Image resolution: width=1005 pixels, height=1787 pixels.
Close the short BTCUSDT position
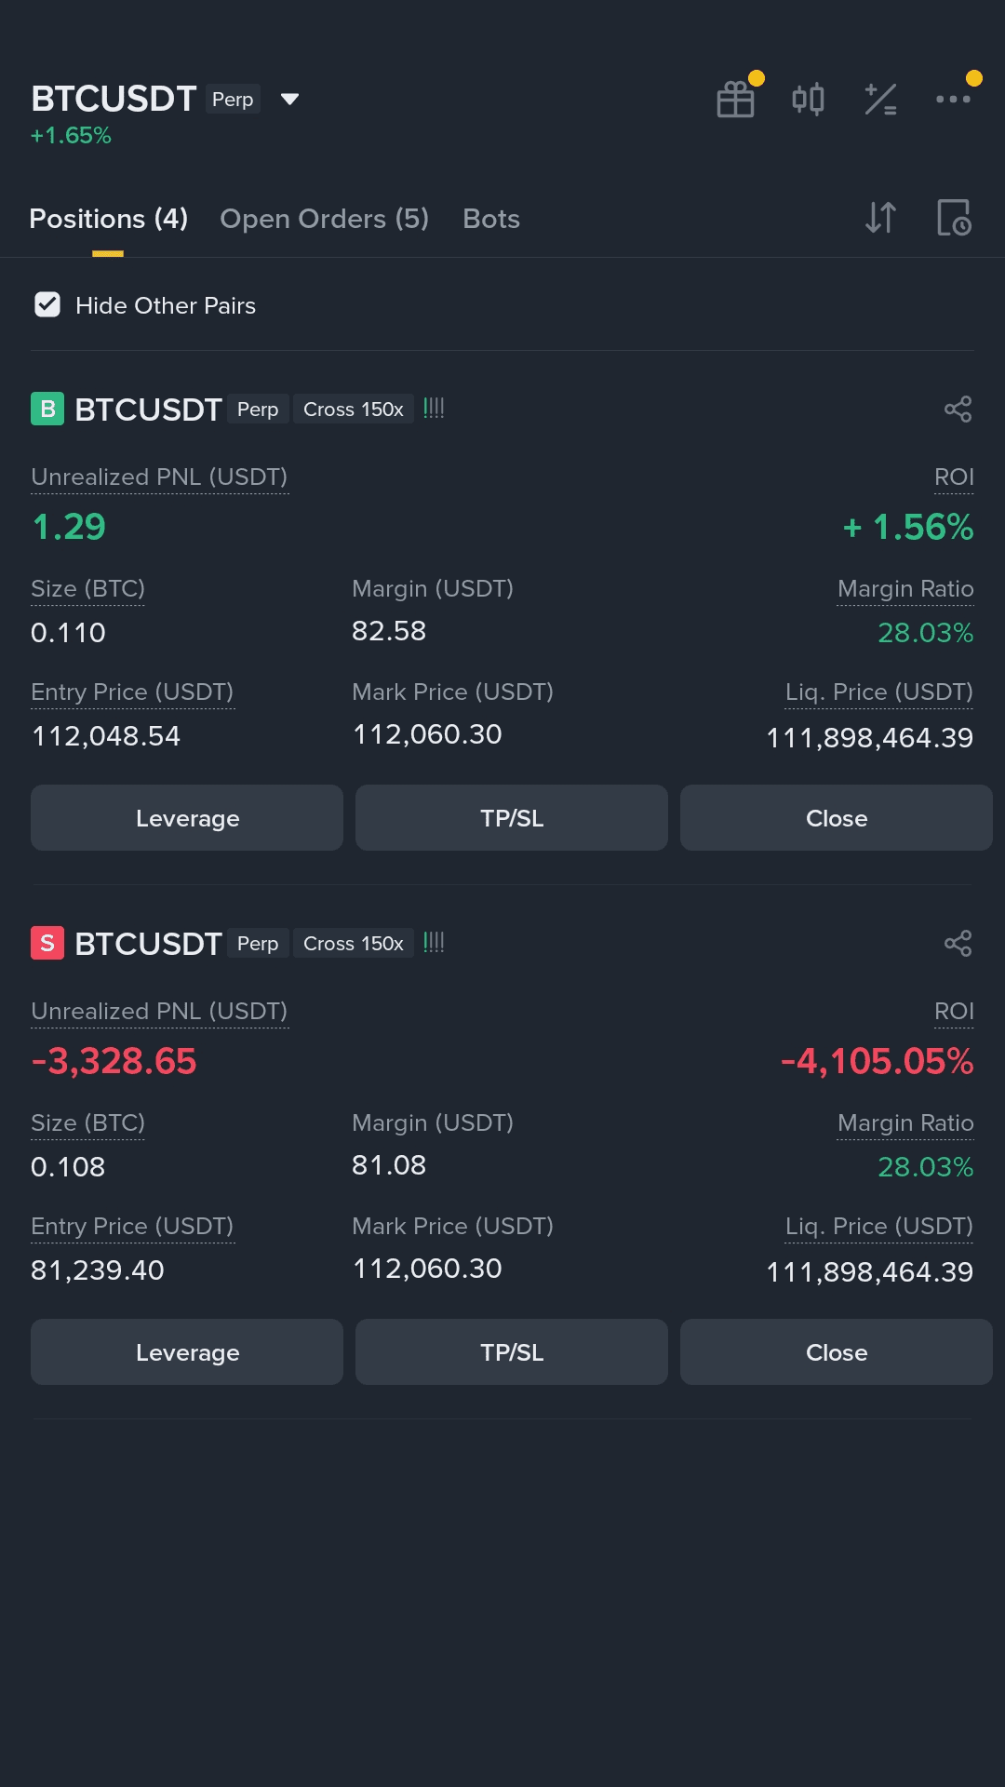click(836, 1352)
